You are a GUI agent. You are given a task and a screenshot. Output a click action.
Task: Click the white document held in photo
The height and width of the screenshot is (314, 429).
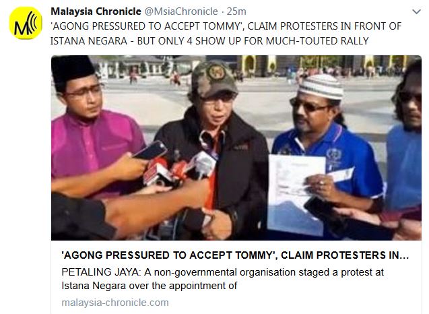pos(296,194)
